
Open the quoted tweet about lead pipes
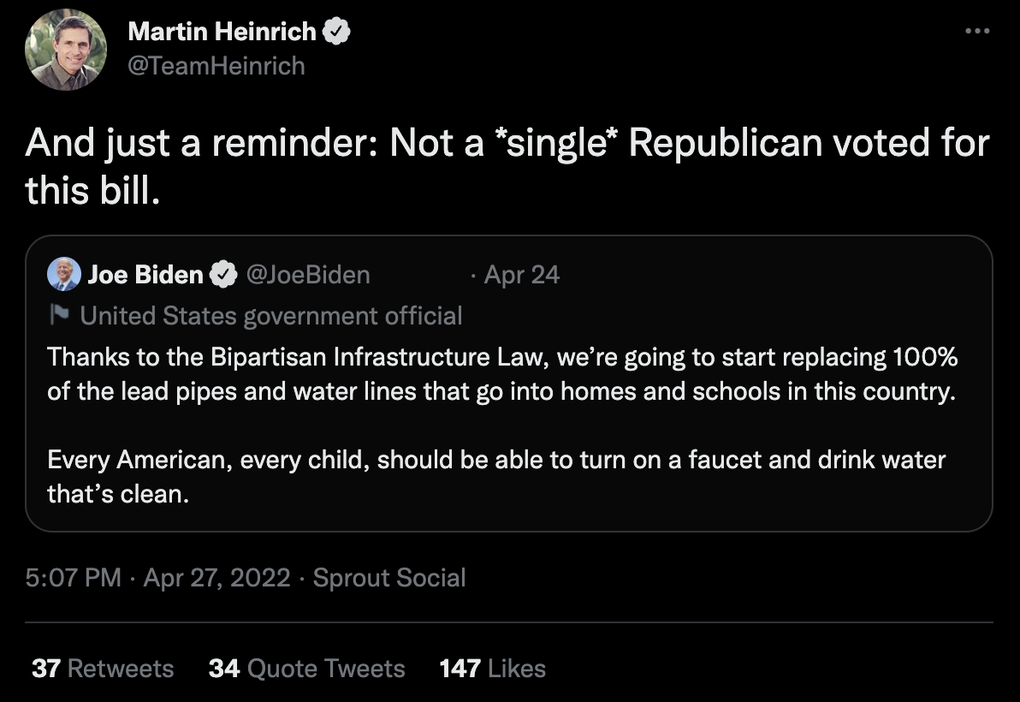[508, 375]
